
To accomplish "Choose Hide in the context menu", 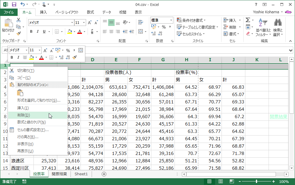I will coord(38,144).
